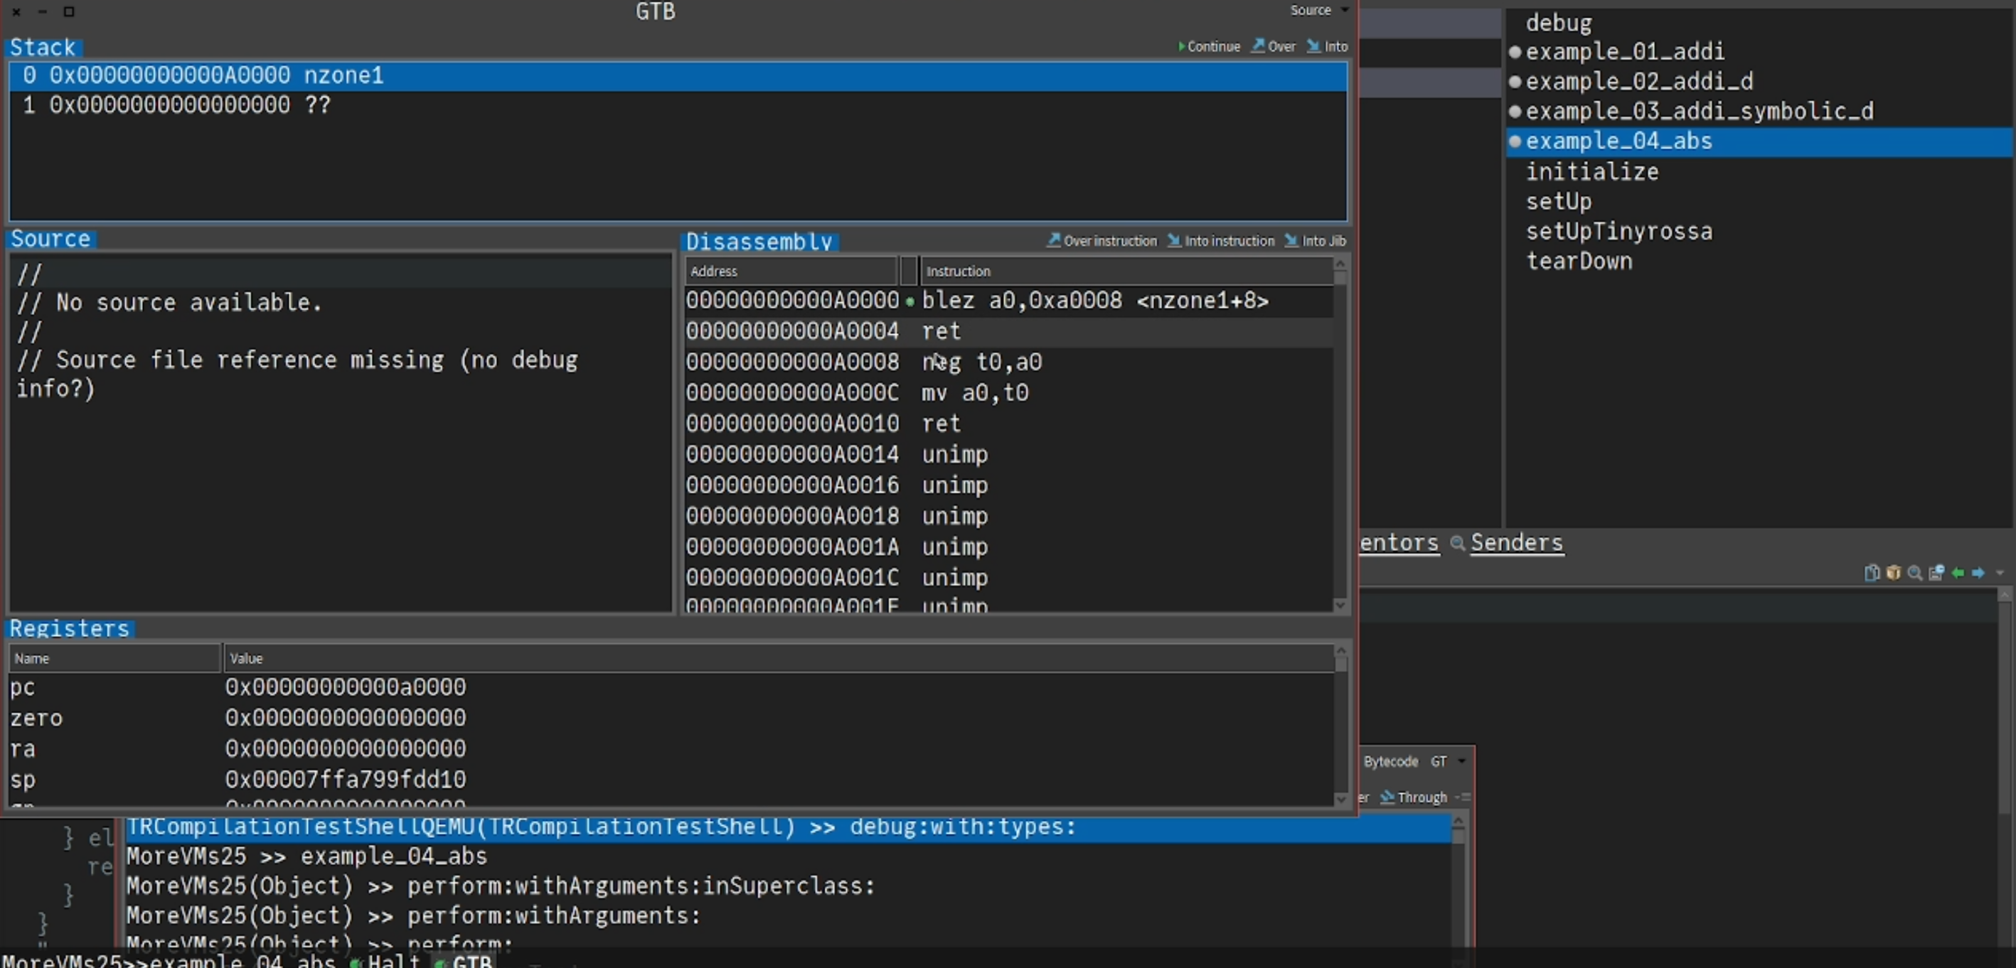This screenshot has height=968, width=2016.
Task: Select setUpTinyrossa in the method list
Action: coord(1759,232)
